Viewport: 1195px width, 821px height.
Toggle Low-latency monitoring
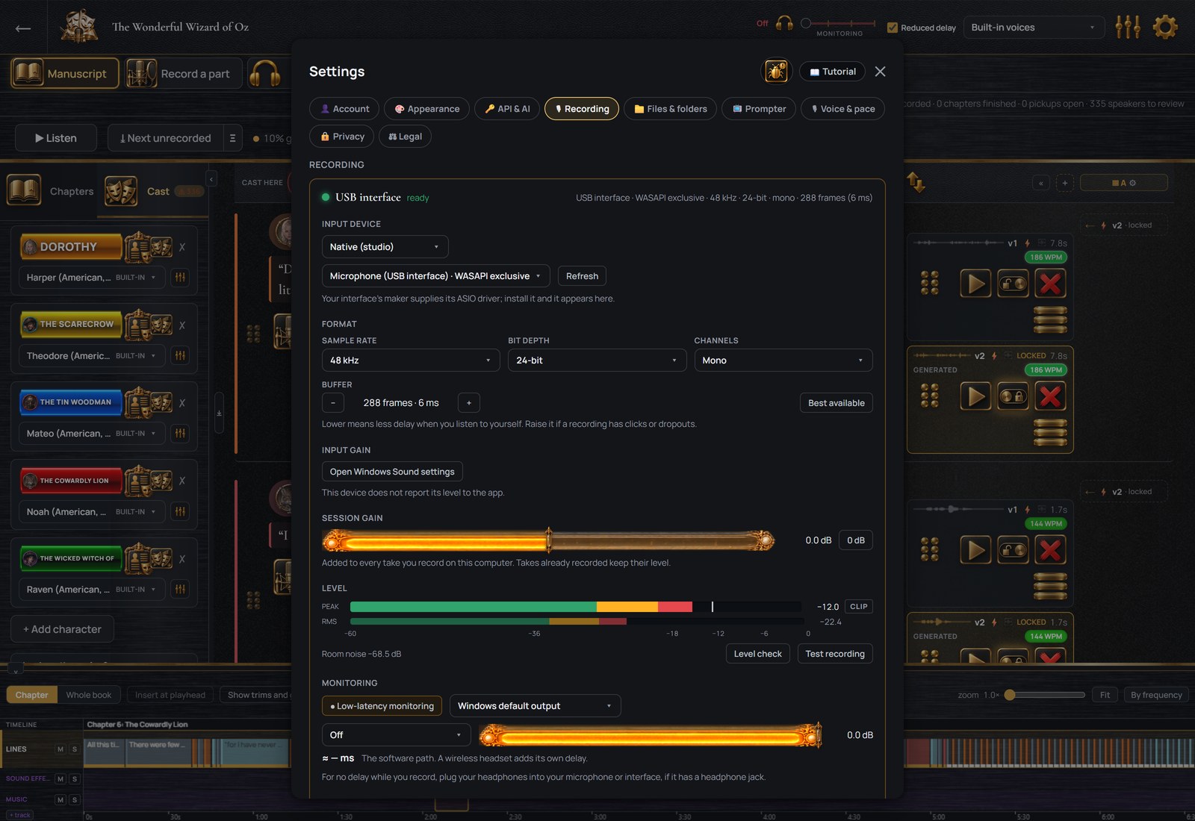tap(382, 706)
